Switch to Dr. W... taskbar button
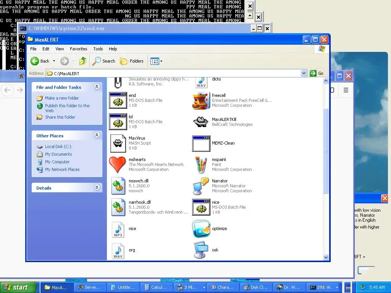Image resolution: width=391 pixels, height=293 pixels. 289,287
